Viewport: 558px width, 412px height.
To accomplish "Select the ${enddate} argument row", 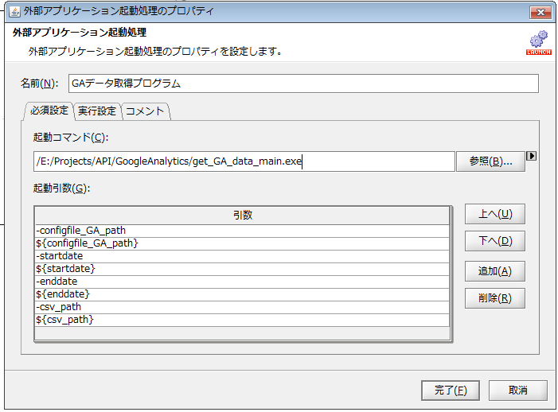I will [x=242, y=295].
